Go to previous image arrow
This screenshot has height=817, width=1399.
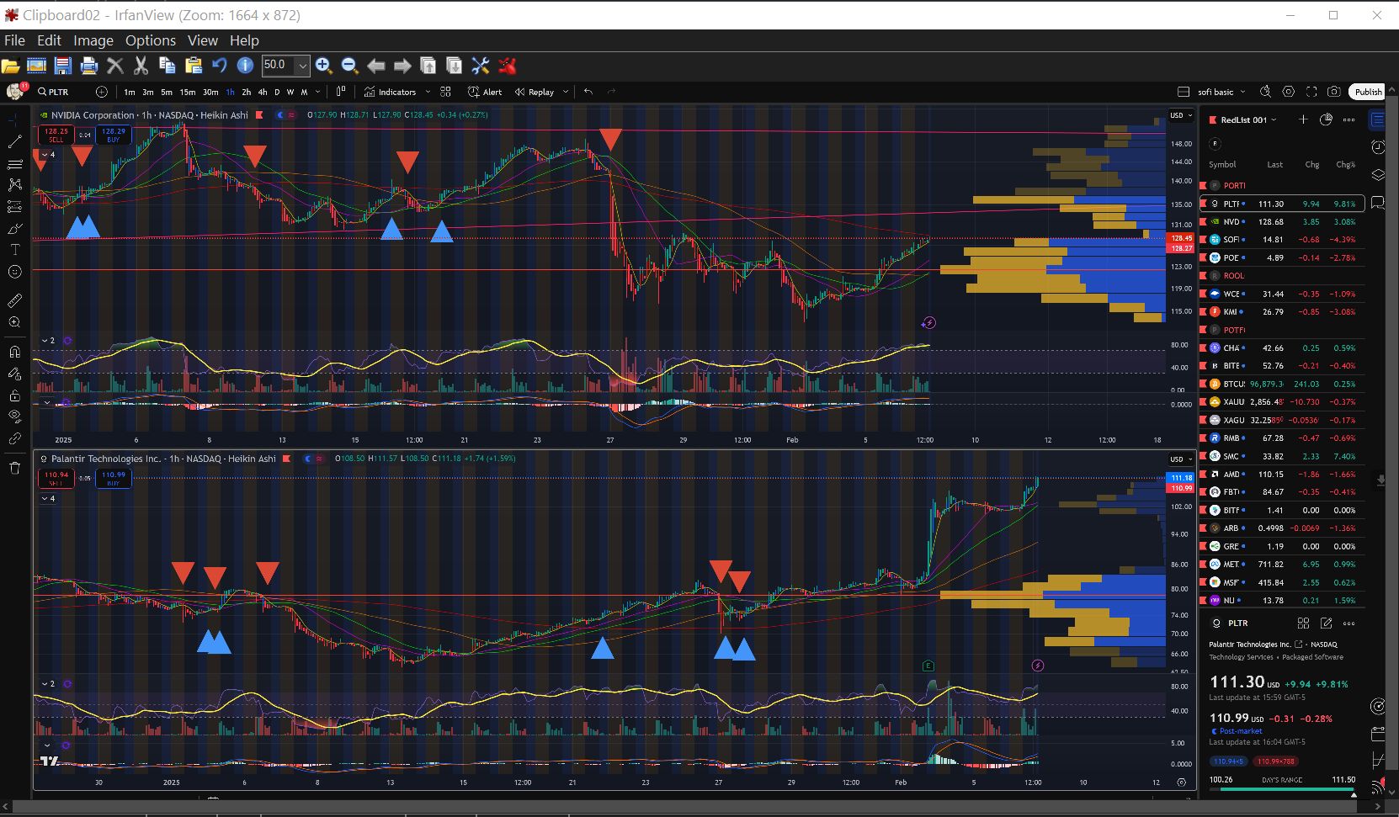(x=376, y=66)
